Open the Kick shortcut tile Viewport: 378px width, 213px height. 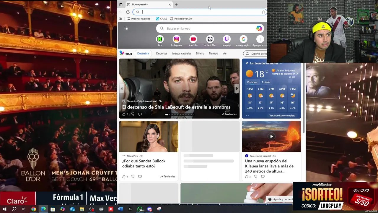point(160,41)
